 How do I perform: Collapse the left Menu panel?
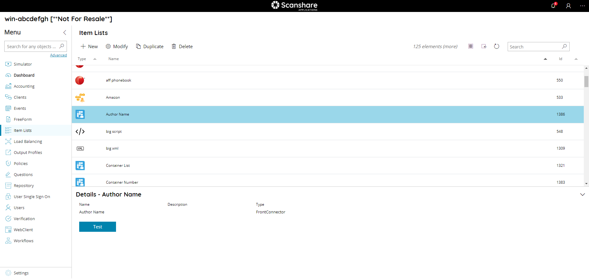65,32
